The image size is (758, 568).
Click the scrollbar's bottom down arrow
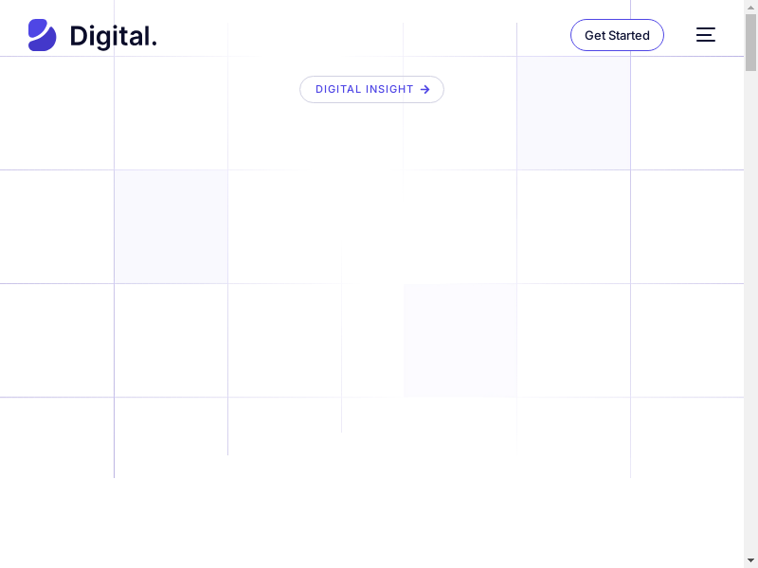pyautogui.click(x=750, y=559)
